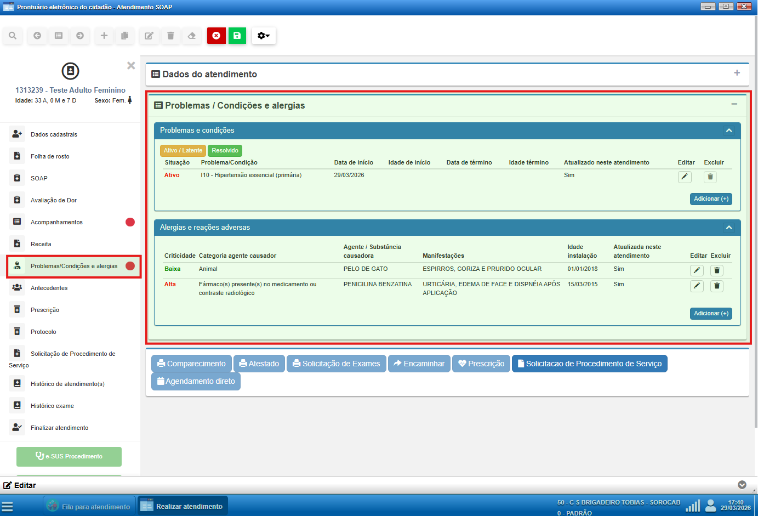Delete the PELO DE GATO allergy entry
The image size is (758, 516).
[717, 270]
